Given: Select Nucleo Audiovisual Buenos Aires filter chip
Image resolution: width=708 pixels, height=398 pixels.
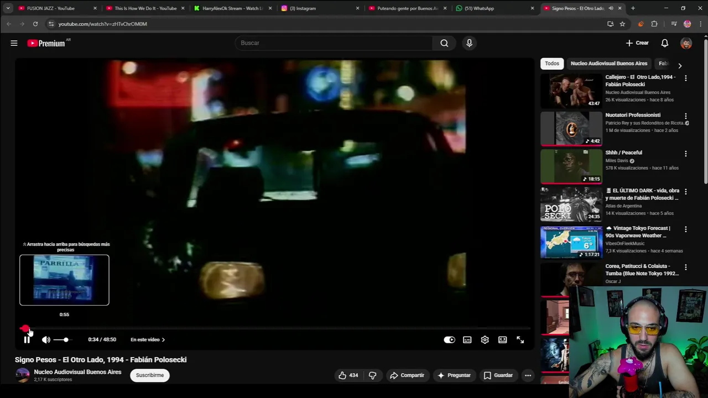Looking at the screenshot, I should [609, 64].
